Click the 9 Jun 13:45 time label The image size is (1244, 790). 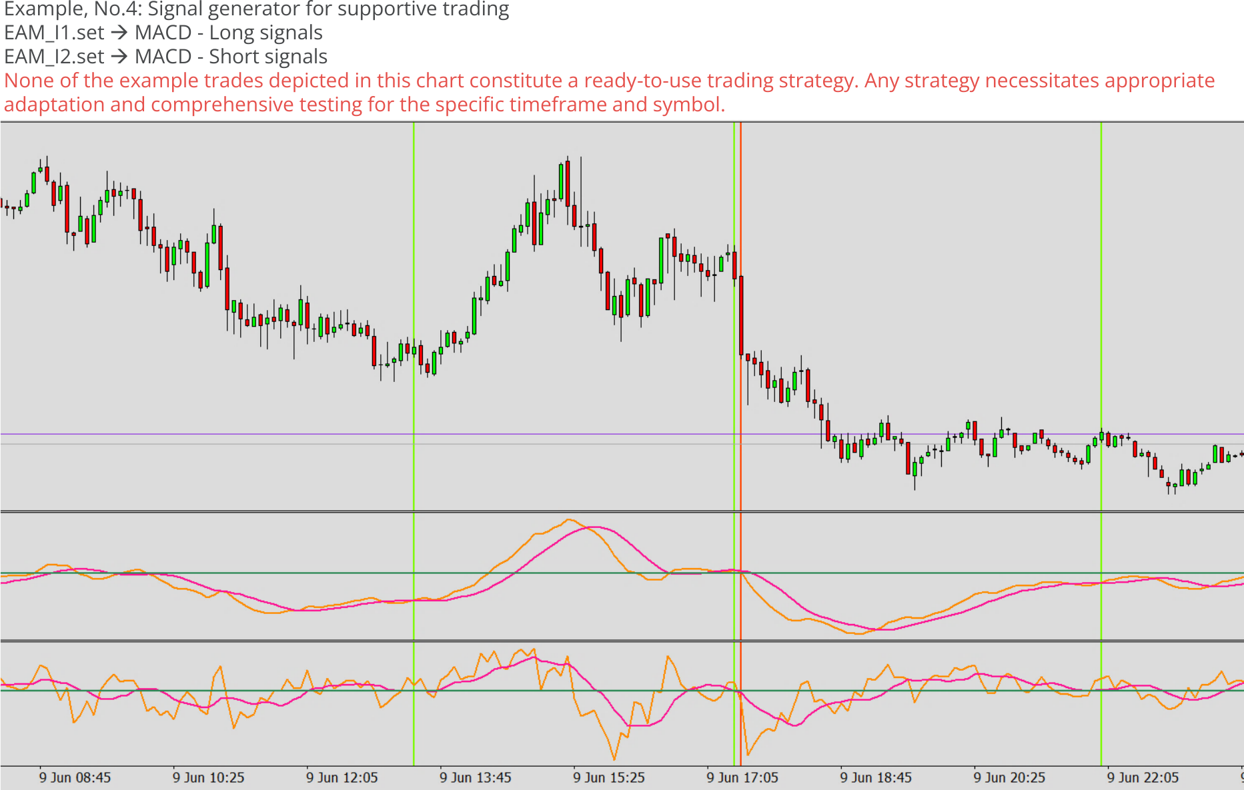tap(475, 777)
